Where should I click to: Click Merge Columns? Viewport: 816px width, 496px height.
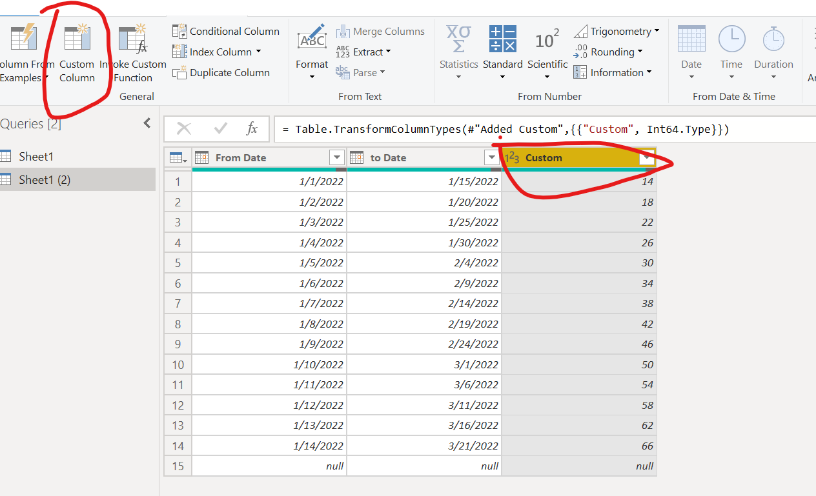[380, 31]
